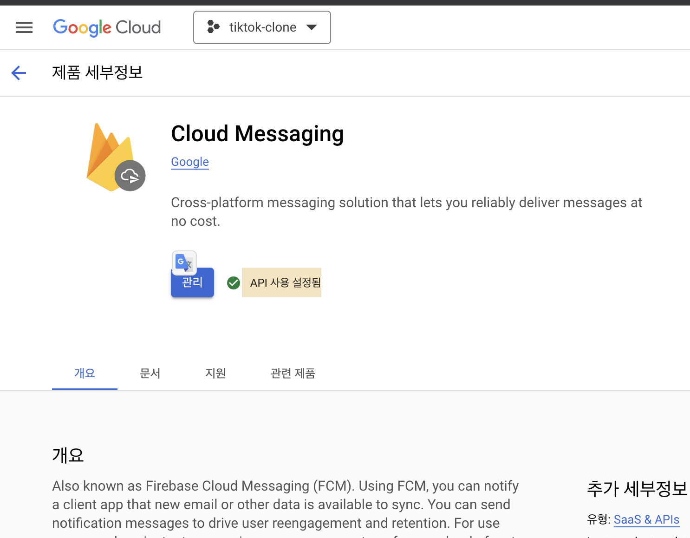The image size is (690, 538).
Task: Open the 관련 제품 related products tab
Action: pos(293,373)
